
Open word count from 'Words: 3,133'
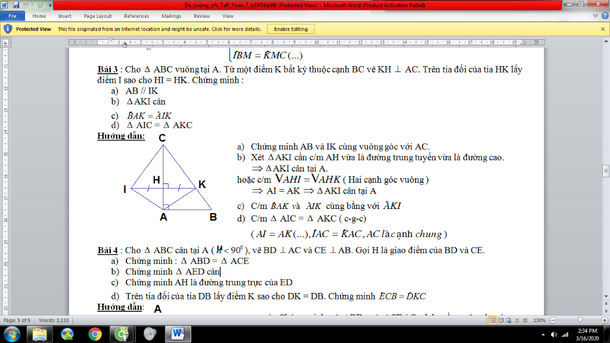point(54,320)
